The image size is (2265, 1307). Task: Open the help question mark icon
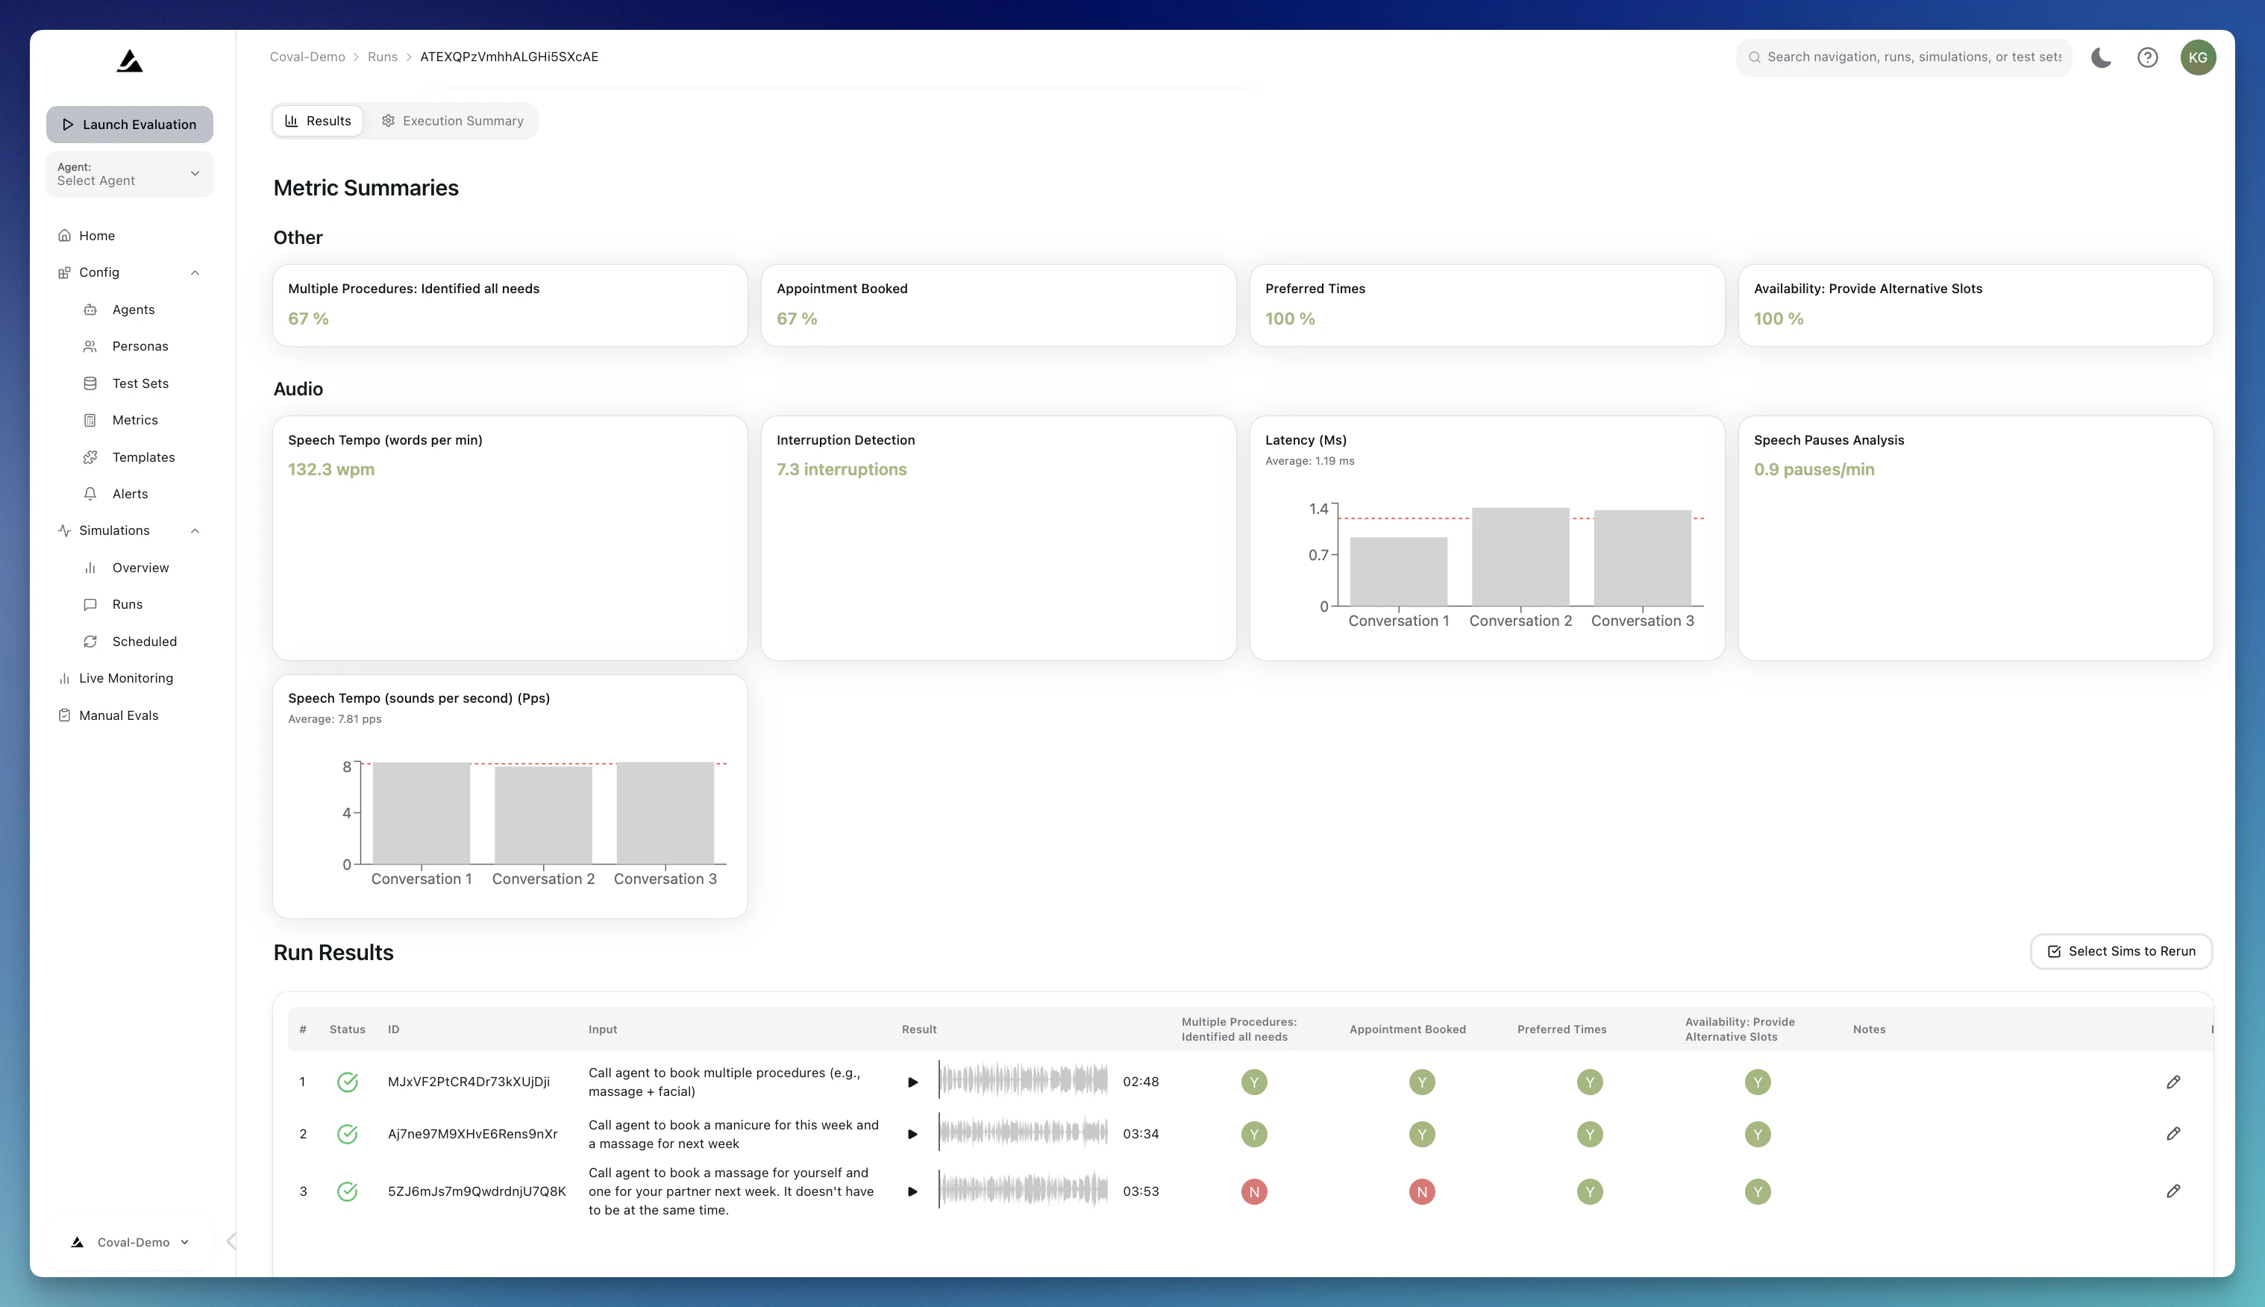[2147, 57]
